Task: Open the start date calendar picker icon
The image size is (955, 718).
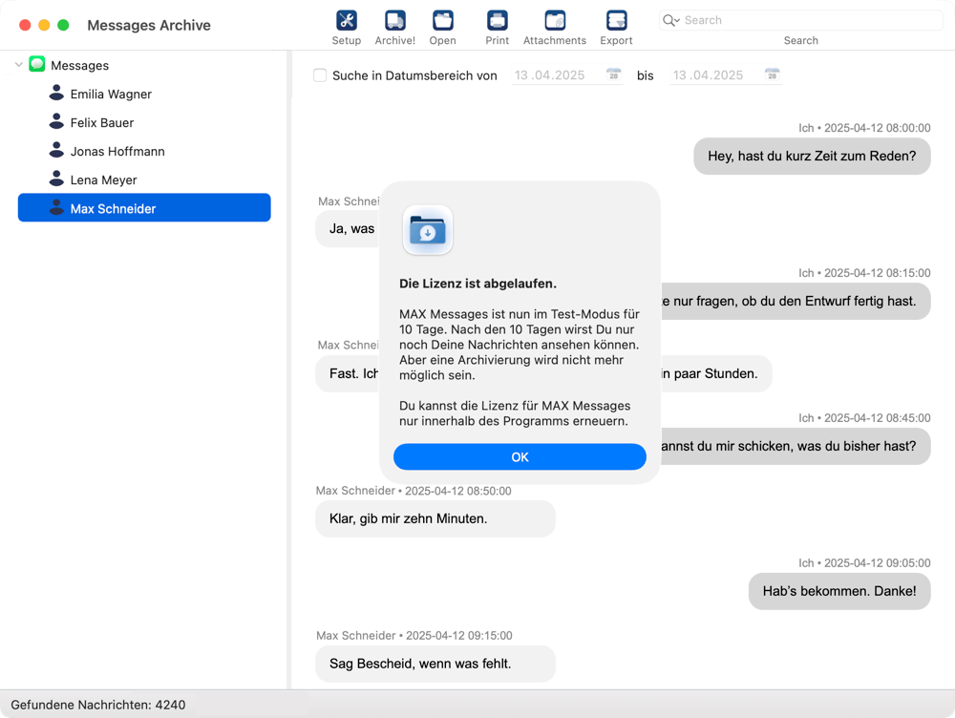Action: point(614,74)
